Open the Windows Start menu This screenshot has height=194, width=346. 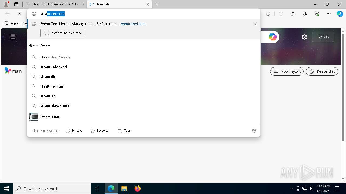[6, 189]
